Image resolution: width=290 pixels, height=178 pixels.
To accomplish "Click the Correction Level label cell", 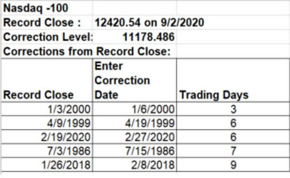I will click(x=47, y=37).
